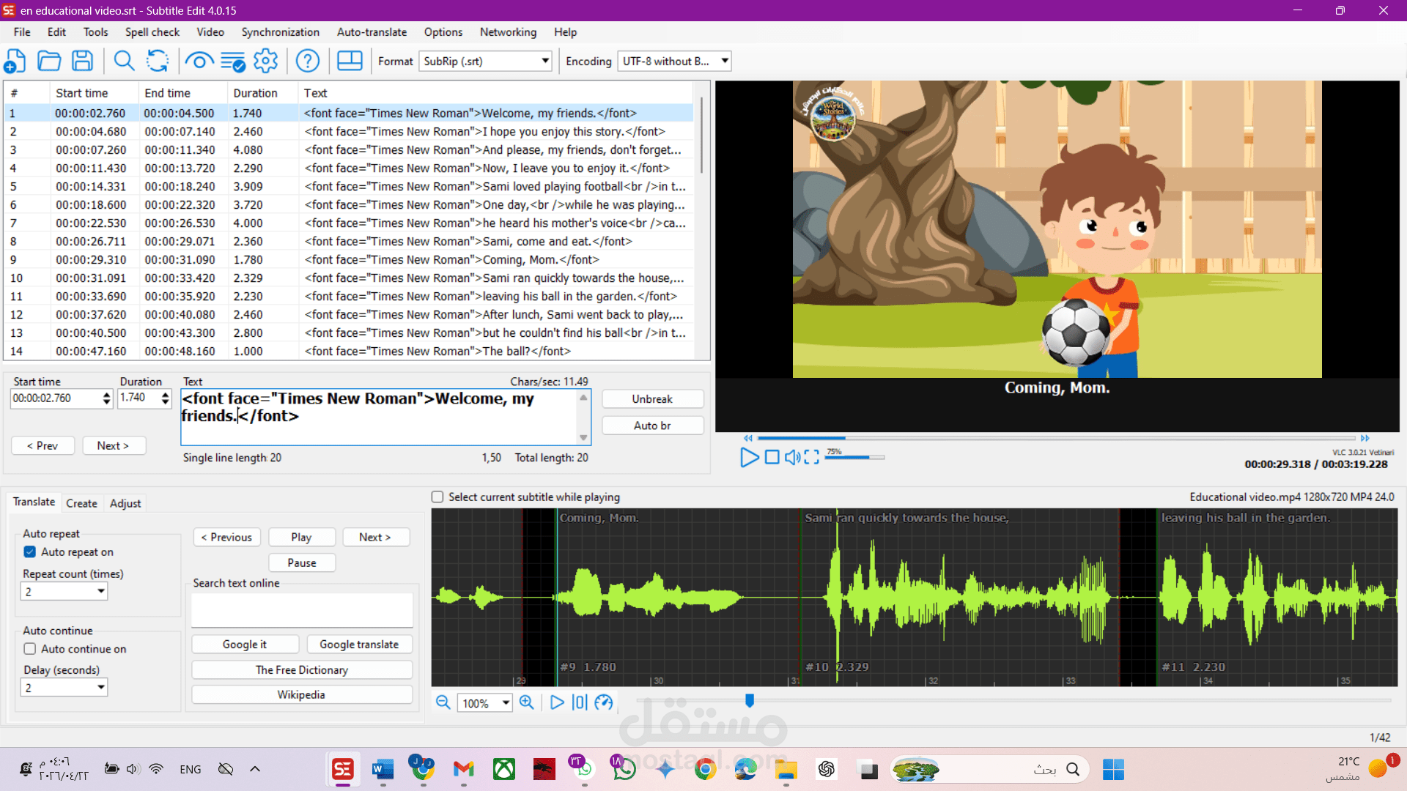Expand the subtitle Format dropdown
Screen dimensions: 1407x791
[x=545, y=62]
